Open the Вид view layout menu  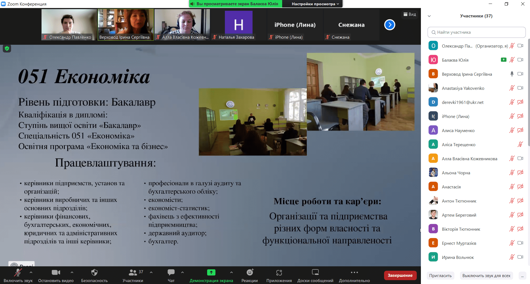click(410, 14)
